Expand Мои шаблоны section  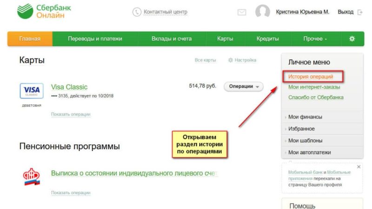322,141
